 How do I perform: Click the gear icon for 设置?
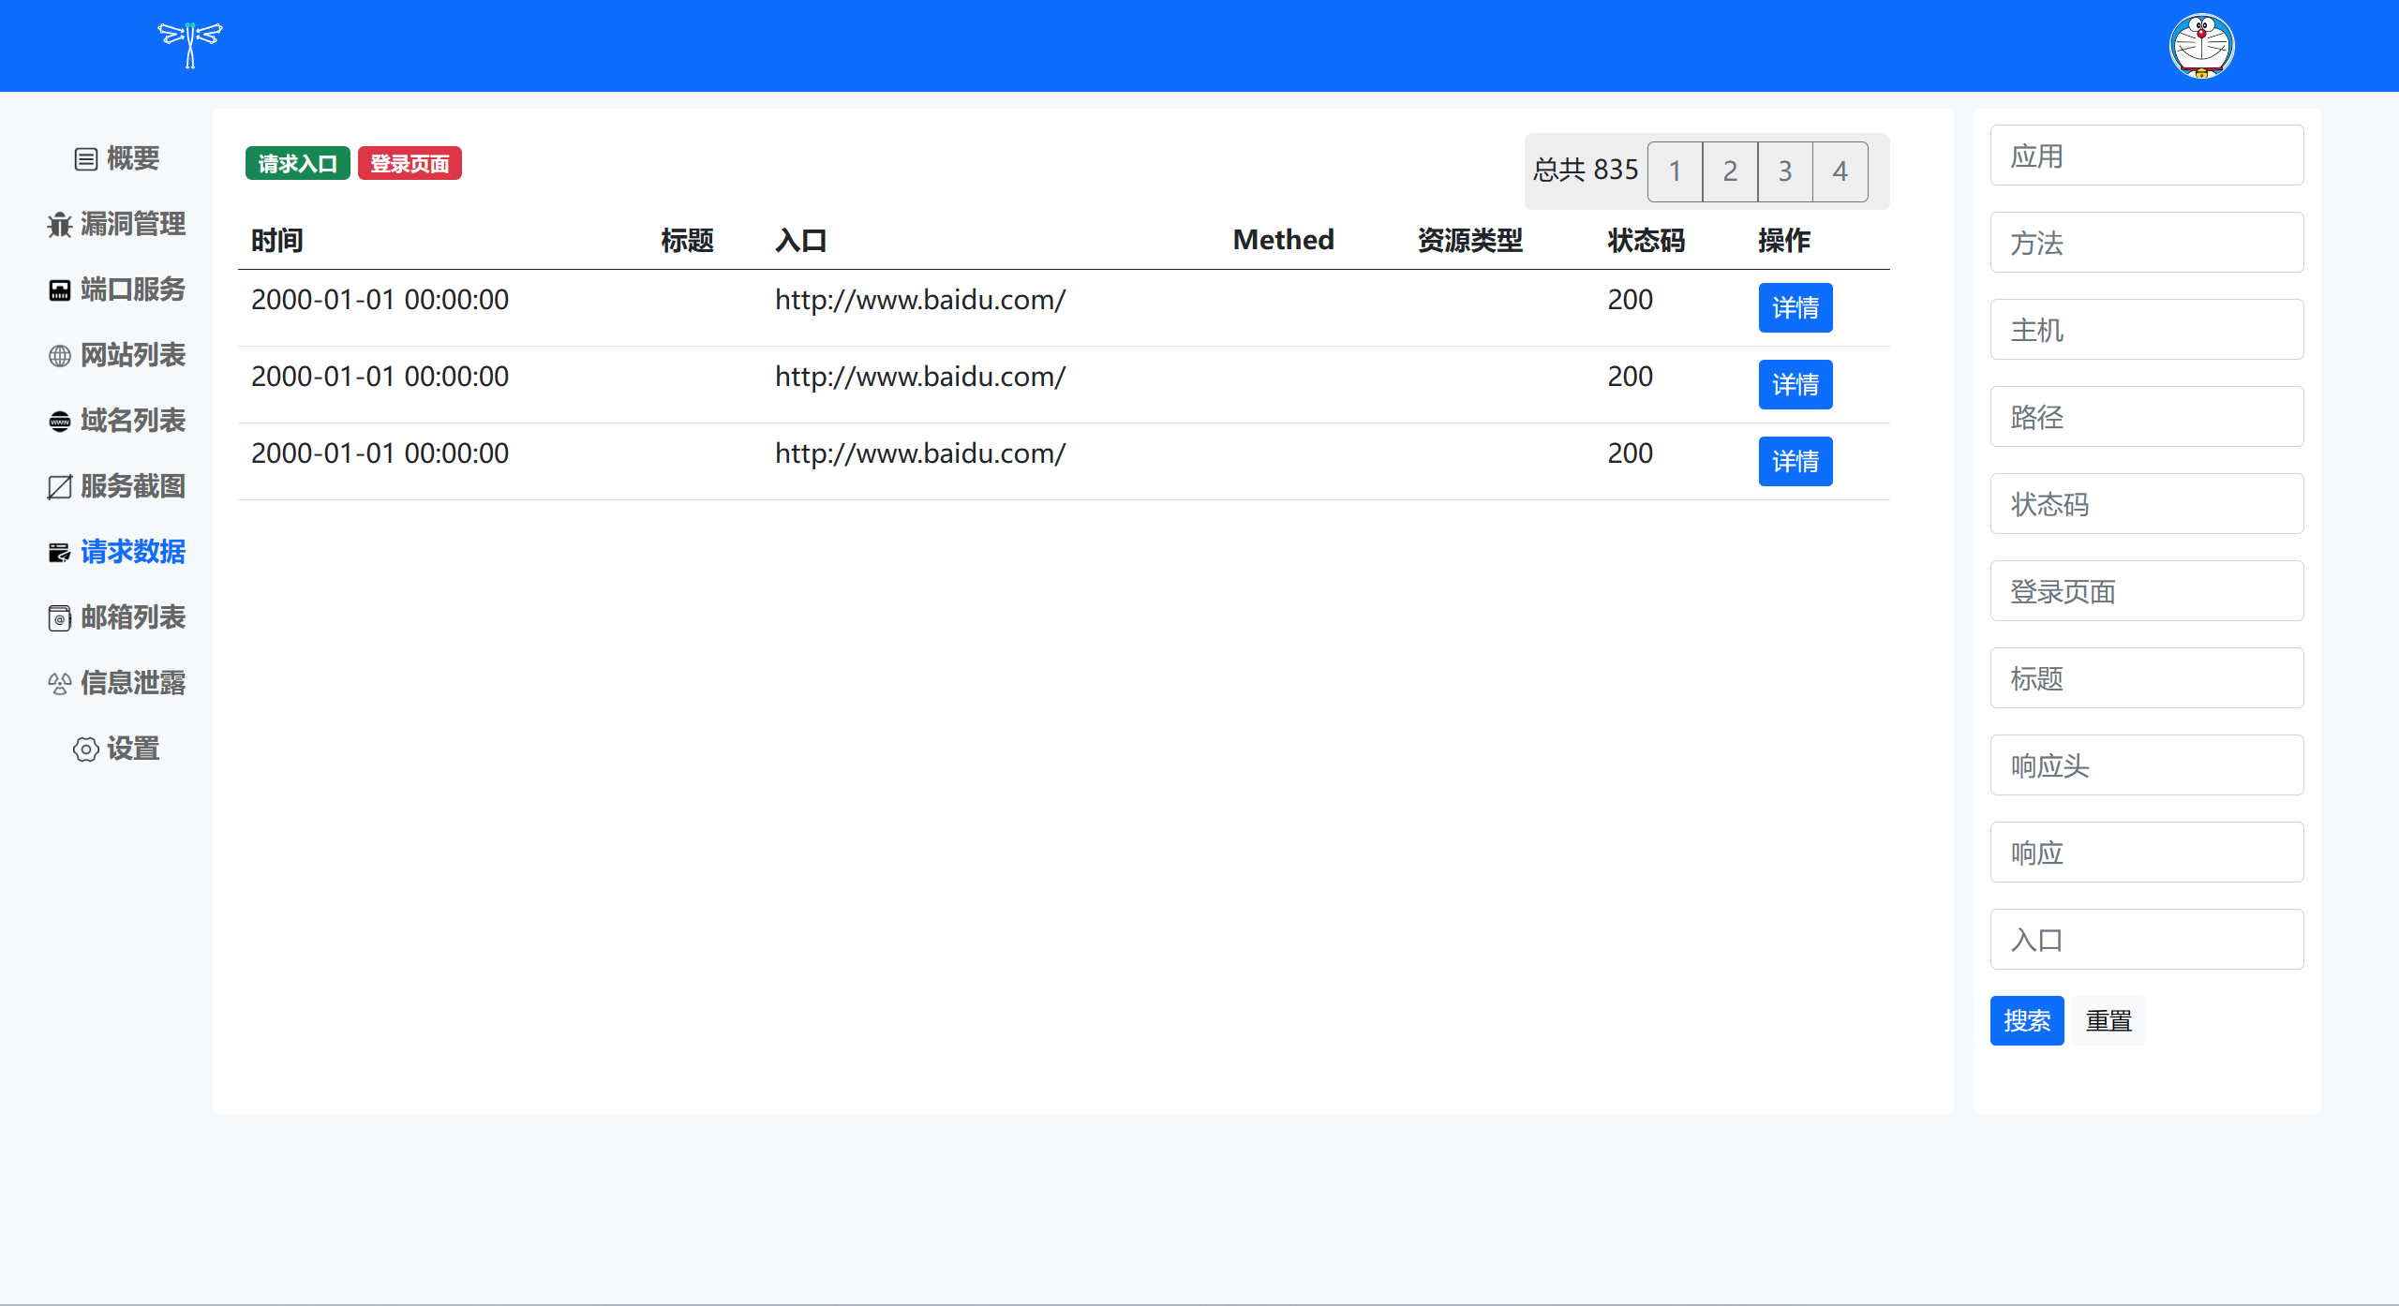(x=86, y=749)
